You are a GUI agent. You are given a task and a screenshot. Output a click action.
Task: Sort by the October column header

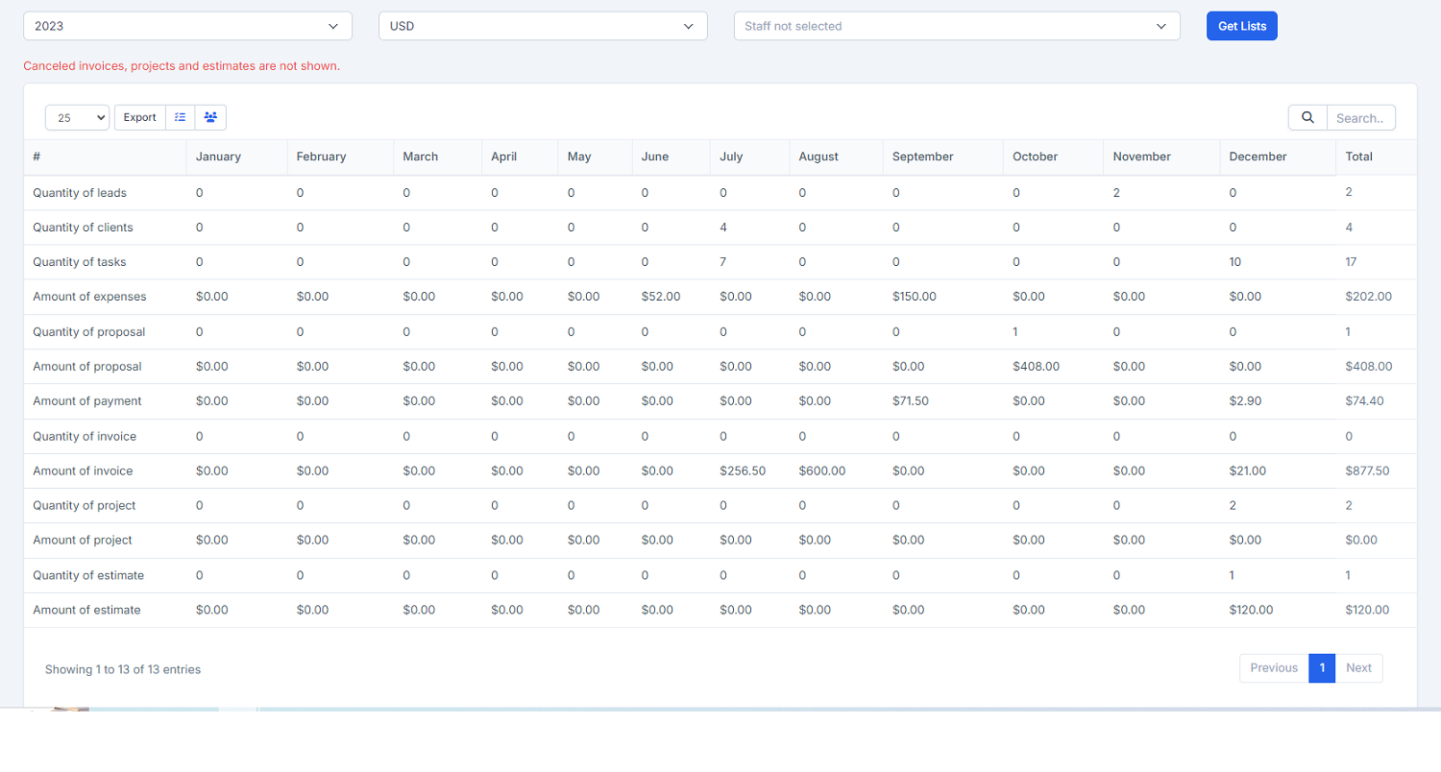pos(1053,157)
